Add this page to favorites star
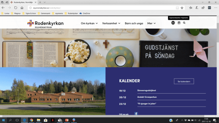 (182, 8)
